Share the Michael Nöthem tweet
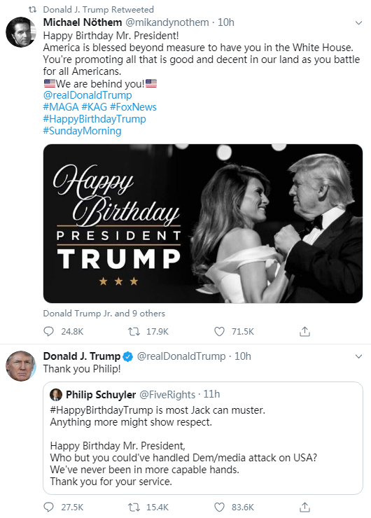 [304, 331]
